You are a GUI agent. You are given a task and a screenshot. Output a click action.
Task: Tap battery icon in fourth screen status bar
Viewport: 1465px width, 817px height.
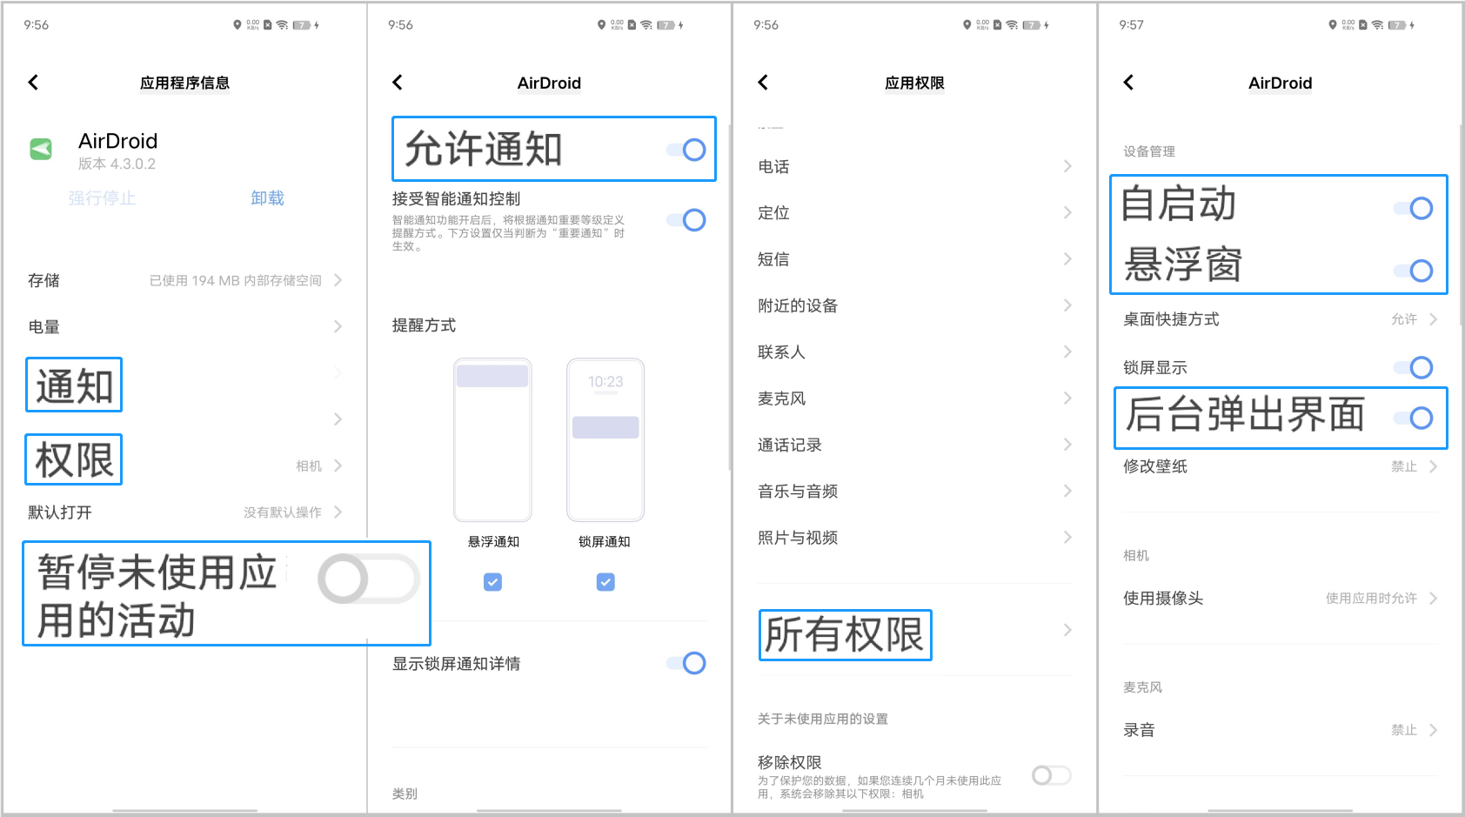(1397, 25)
